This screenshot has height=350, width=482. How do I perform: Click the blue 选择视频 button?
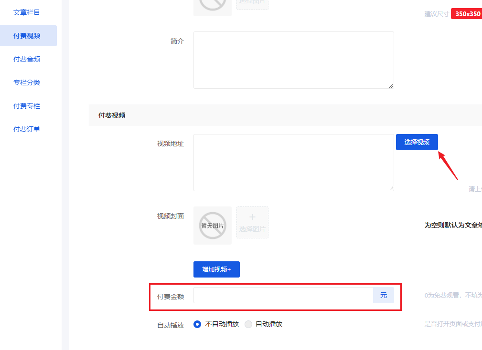(x=416, y=142)
